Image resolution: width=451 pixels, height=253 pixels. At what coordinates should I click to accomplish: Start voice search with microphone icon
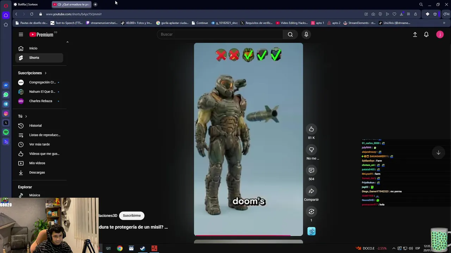pos(306,34)
